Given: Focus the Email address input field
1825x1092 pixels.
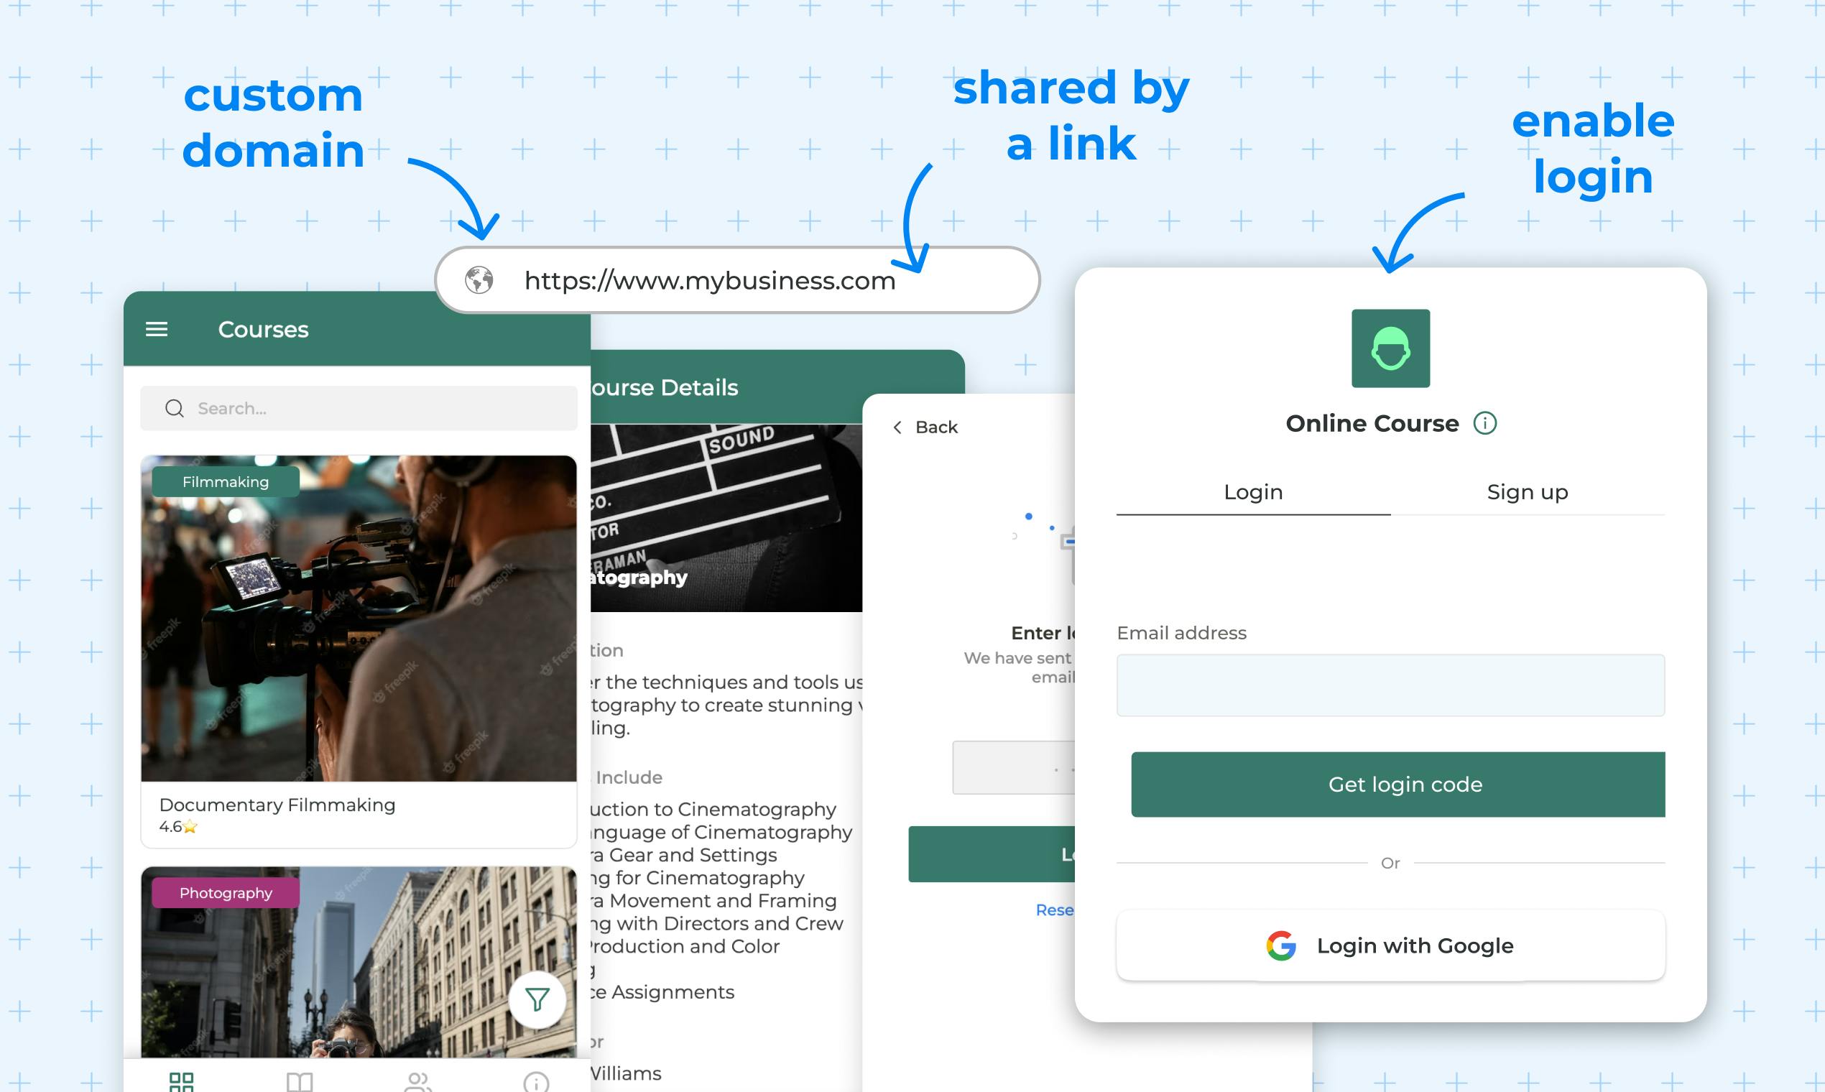Looking at the screenshot, I should click(x=1391, y=685).
